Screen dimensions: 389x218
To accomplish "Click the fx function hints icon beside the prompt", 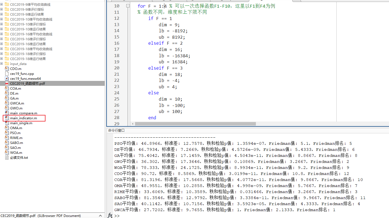I will tap(110, 216).
